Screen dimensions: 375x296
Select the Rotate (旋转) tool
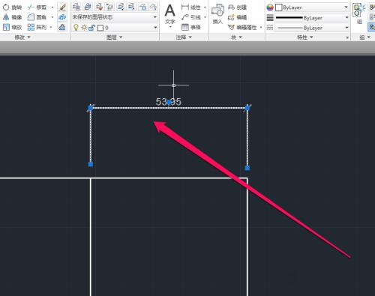click(x=12, y=7)
